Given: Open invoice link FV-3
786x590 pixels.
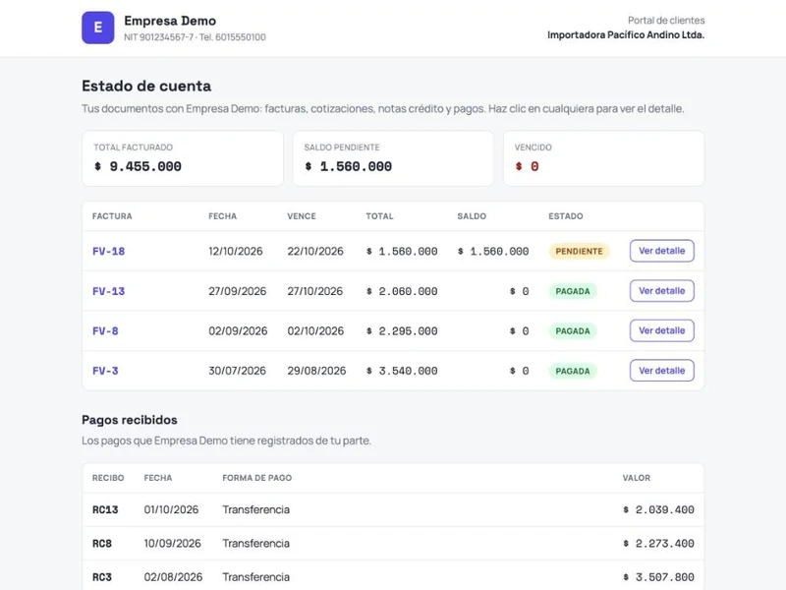Looking at the screenshot, I should coord(105,372).
